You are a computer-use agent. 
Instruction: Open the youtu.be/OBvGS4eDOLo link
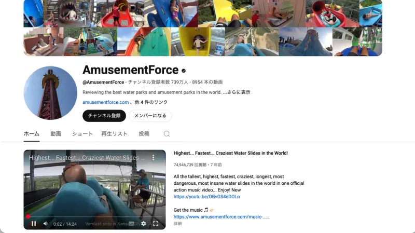(206, 197)
